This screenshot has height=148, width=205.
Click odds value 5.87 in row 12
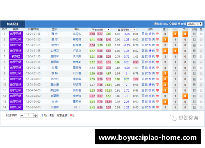[92, 96]
